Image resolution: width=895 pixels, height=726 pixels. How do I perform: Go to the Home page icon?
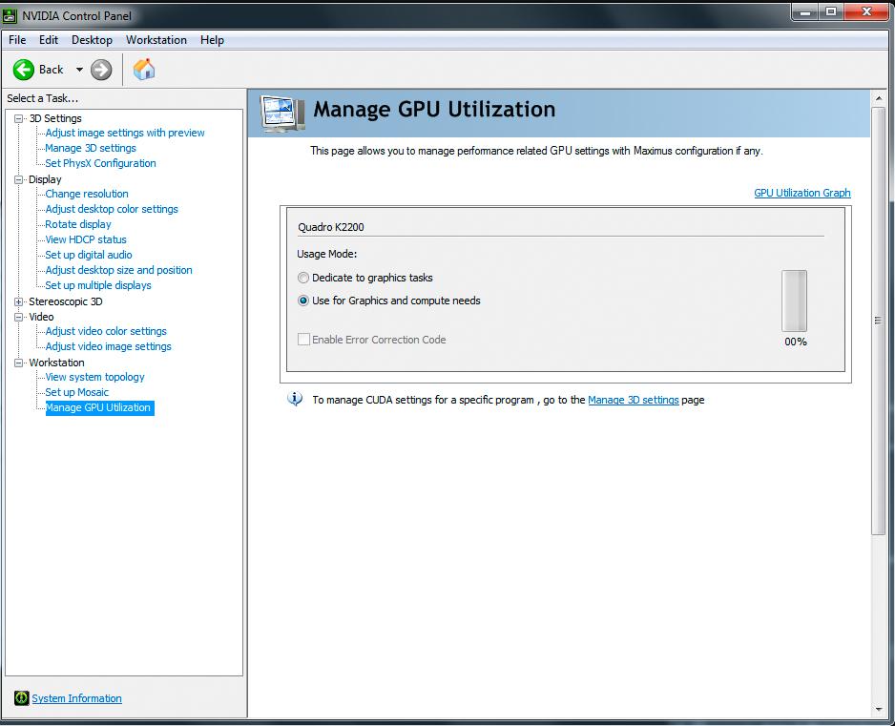click(x=144, y=70)
